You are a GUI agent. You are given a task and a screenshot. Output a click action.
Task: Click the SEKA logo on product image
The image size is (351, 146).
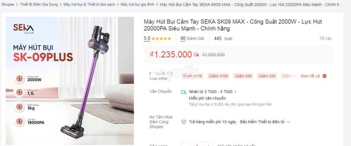pos(24,29)
